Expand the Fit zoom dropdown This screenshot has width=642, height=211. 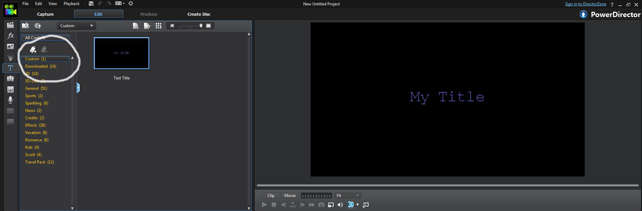(347, 196)
